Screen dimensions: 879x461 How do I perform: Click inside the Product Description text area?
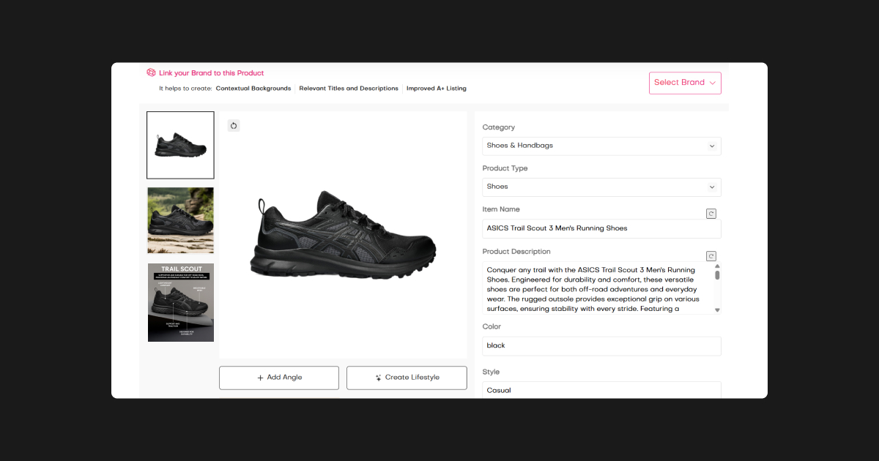597,288
